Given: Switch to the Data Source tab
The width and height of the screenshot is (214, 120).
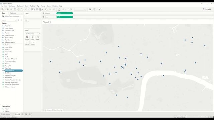Looking at the screenshot, I should (5, 114).
